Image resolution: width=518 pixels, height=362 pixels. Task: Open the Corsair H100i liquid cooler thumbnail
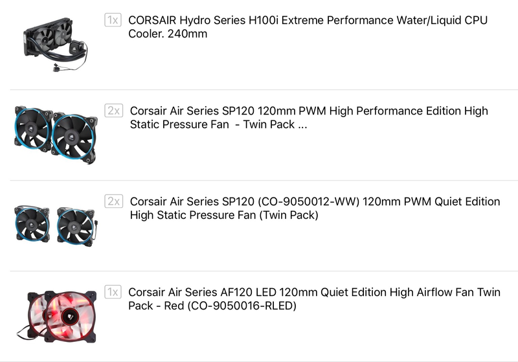tap(55, 44)
